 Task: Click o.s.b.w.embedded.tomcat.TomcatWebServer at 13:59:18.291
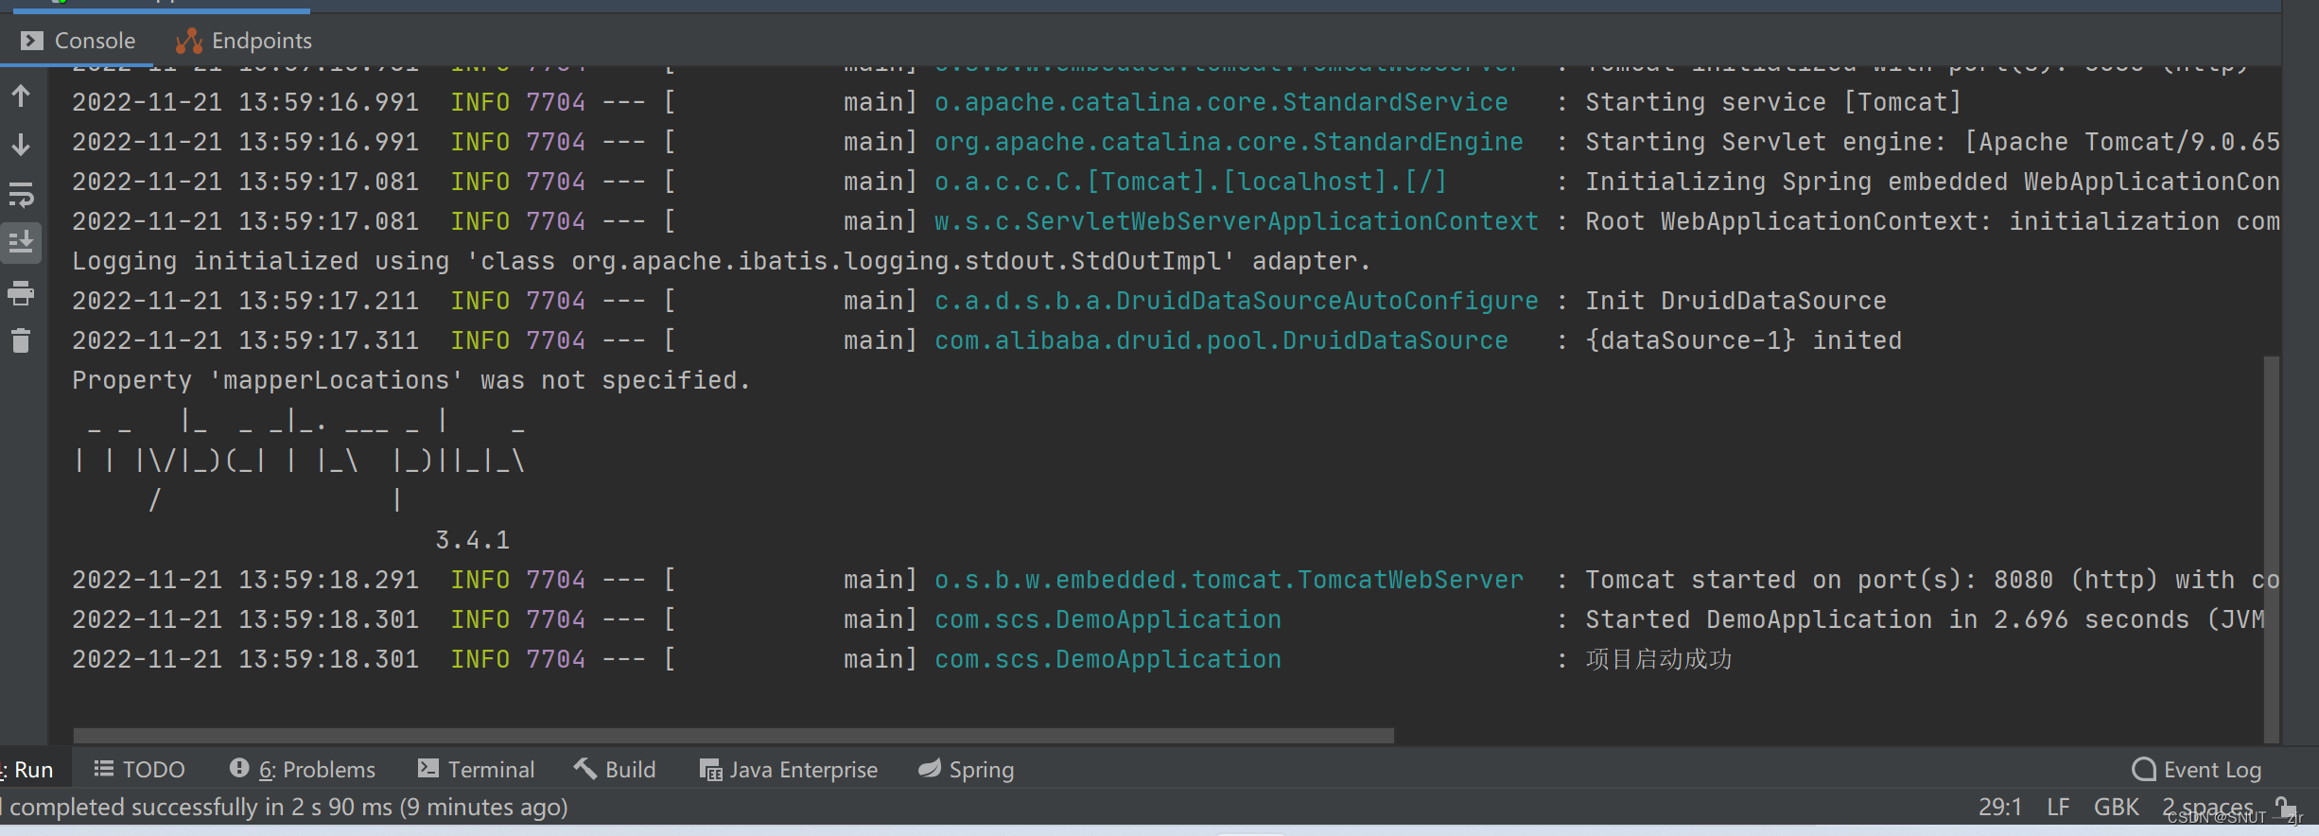click(x=1229, y=580)
